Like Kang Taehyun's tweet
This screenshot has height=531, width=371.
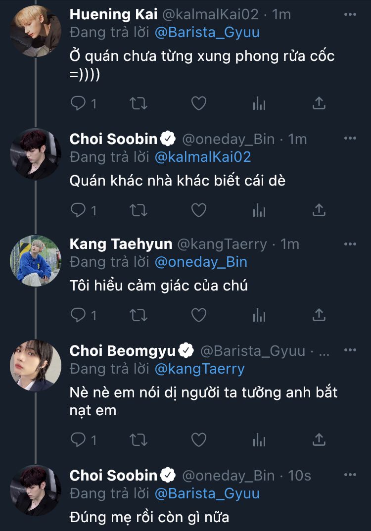(199, 315)
